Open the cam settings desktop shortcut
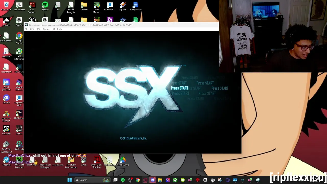The width and height of the screenshot is (327, 184). 19,6
